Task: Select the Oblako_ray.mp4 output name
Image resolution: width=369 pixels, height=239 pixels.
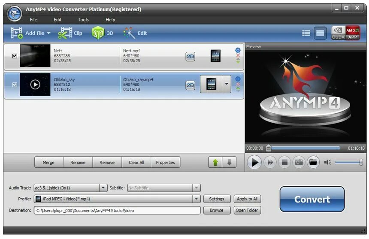Action: coord(138,79)
